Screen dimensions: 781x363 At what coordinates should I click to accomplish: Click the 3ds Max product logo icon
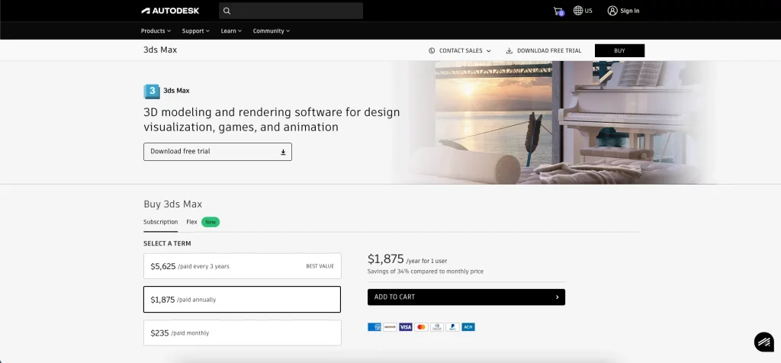pyautogui.click(x=152, y=91)
